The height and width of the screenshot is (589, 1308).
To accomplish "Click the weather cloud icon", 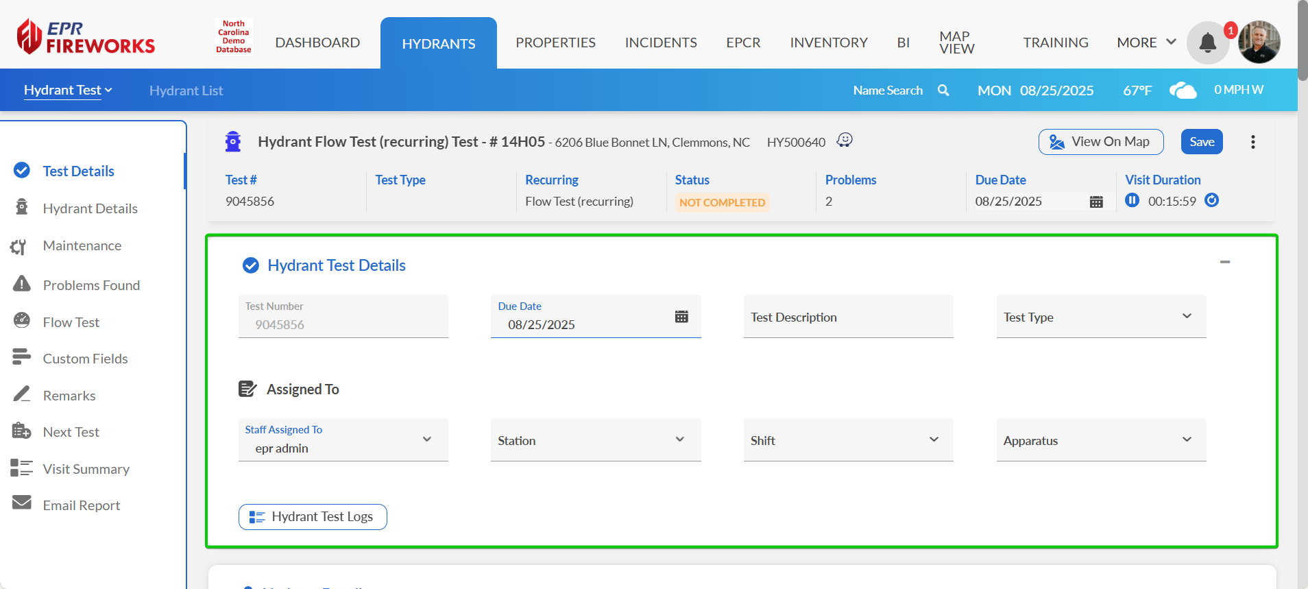I will [1183, 91].
